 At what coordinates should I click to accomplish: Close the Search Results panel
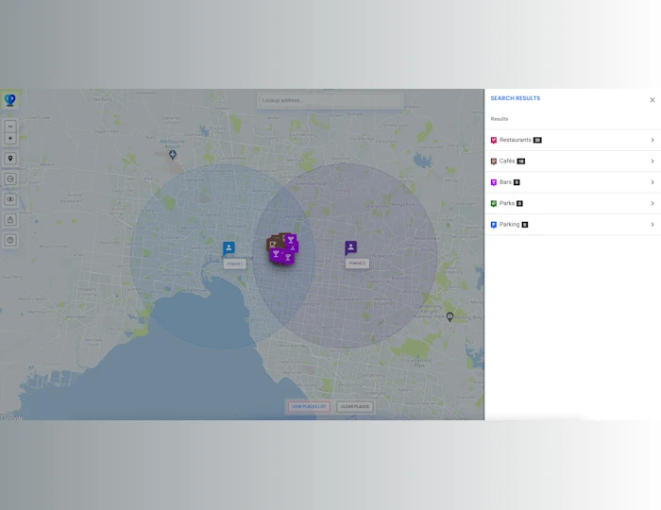click(653, 100)
